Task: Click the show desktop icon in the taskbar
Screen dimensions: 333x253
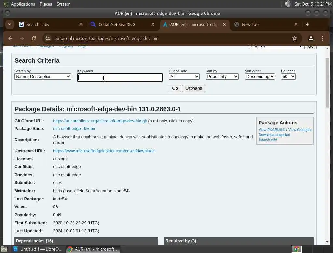Action: tap(4, 249)
